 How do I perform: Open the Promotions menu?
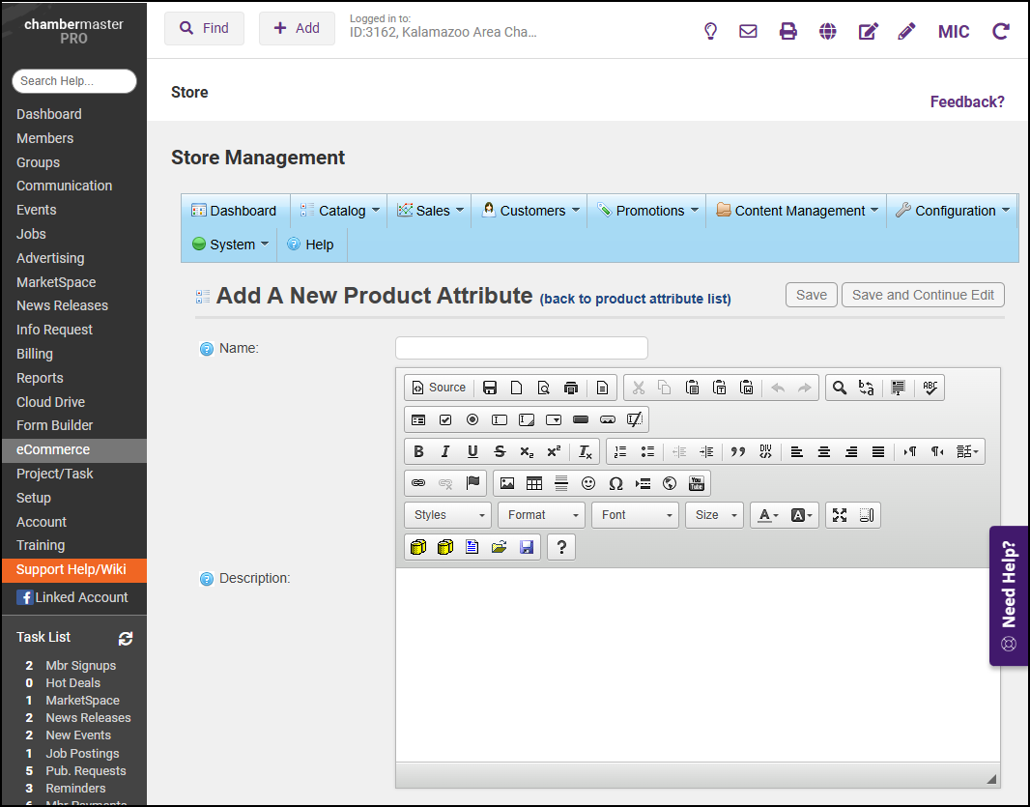click(647, 211)
